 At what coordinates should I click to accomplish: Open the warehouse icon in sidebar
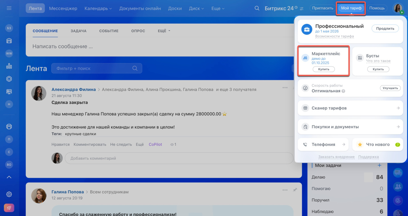[x=9, y=41]
